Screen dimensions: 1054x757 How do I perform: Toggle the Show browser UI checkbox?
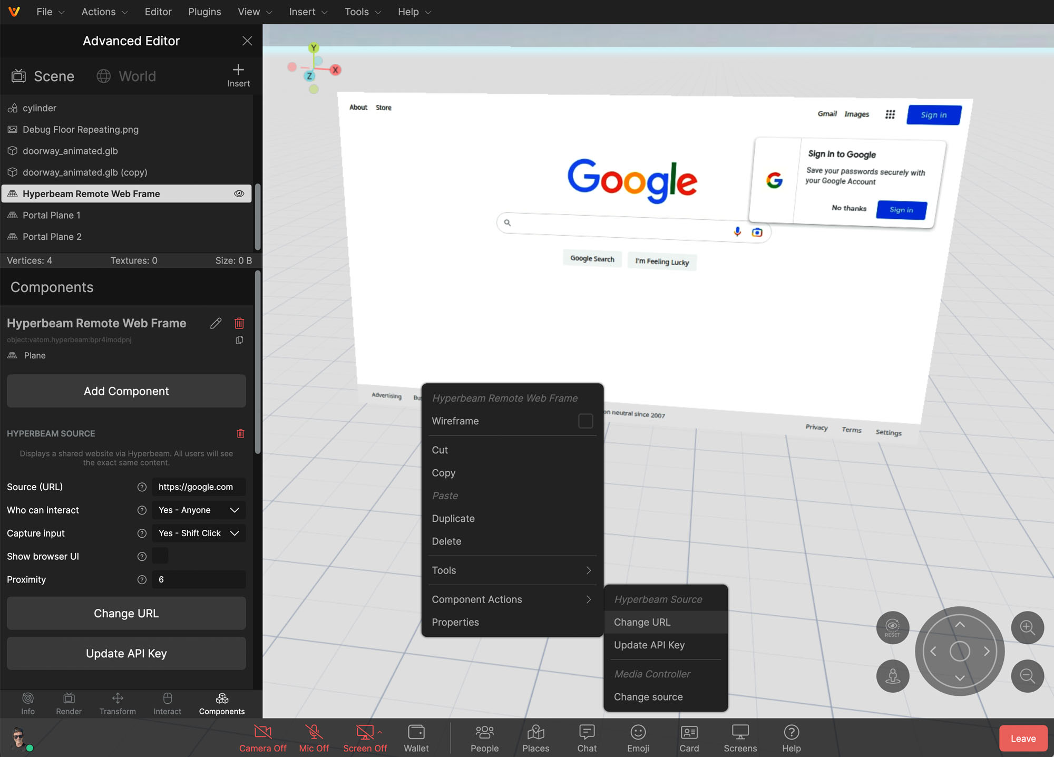[160, 556]
